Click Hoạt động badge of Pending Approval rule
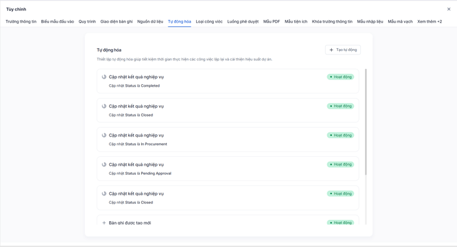Image resolution: width=457 pixels, height=247 pixels. [x=340, y=164]
